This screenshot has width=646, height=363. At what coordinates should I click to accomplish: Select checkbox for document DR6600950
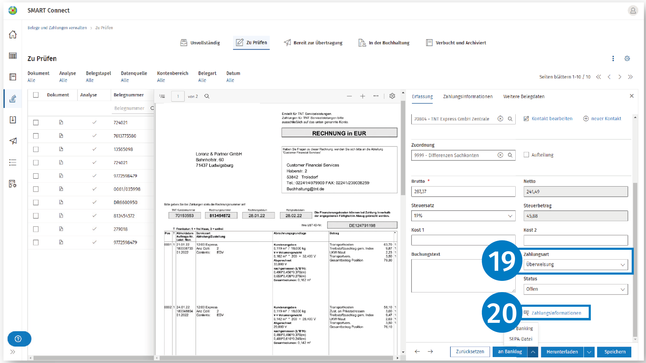(x=36, y=202)
